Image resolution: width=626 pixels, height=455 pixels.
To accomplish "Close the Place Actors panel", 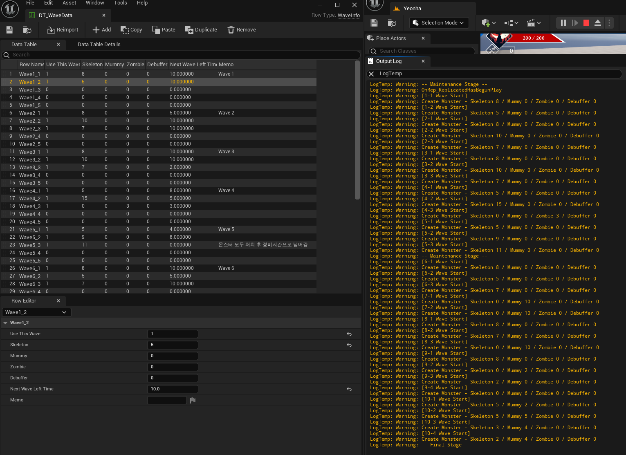I will [x=423, y=38].
